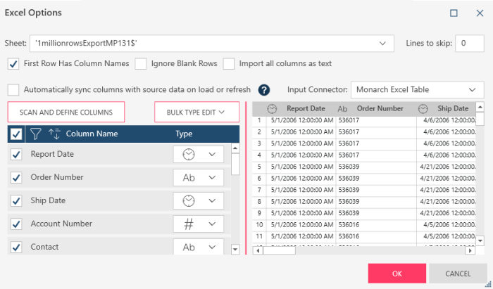Open the type dropdown for Contact column
493x289 pixels.
pos(211,247)
